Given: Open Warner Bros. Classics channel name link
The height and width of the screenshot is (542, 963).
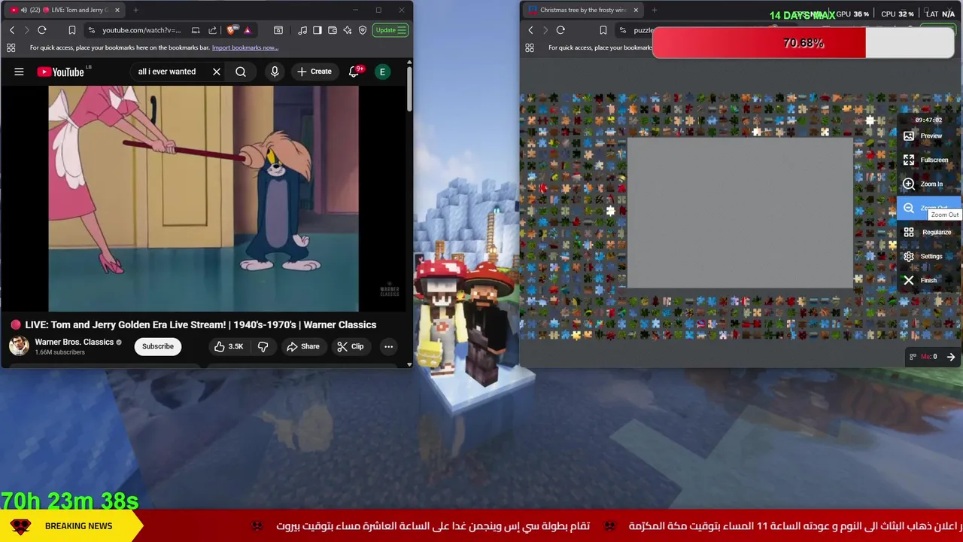Looking at the screenshot, I should [x=74, y=342].
